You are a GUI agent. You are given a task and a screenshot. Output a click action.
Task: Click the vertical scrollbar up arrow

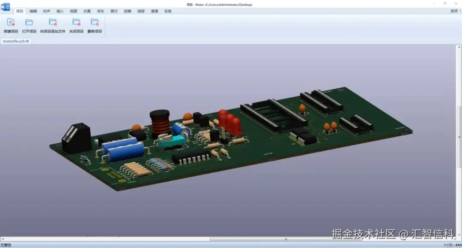[x=459, y=47]
